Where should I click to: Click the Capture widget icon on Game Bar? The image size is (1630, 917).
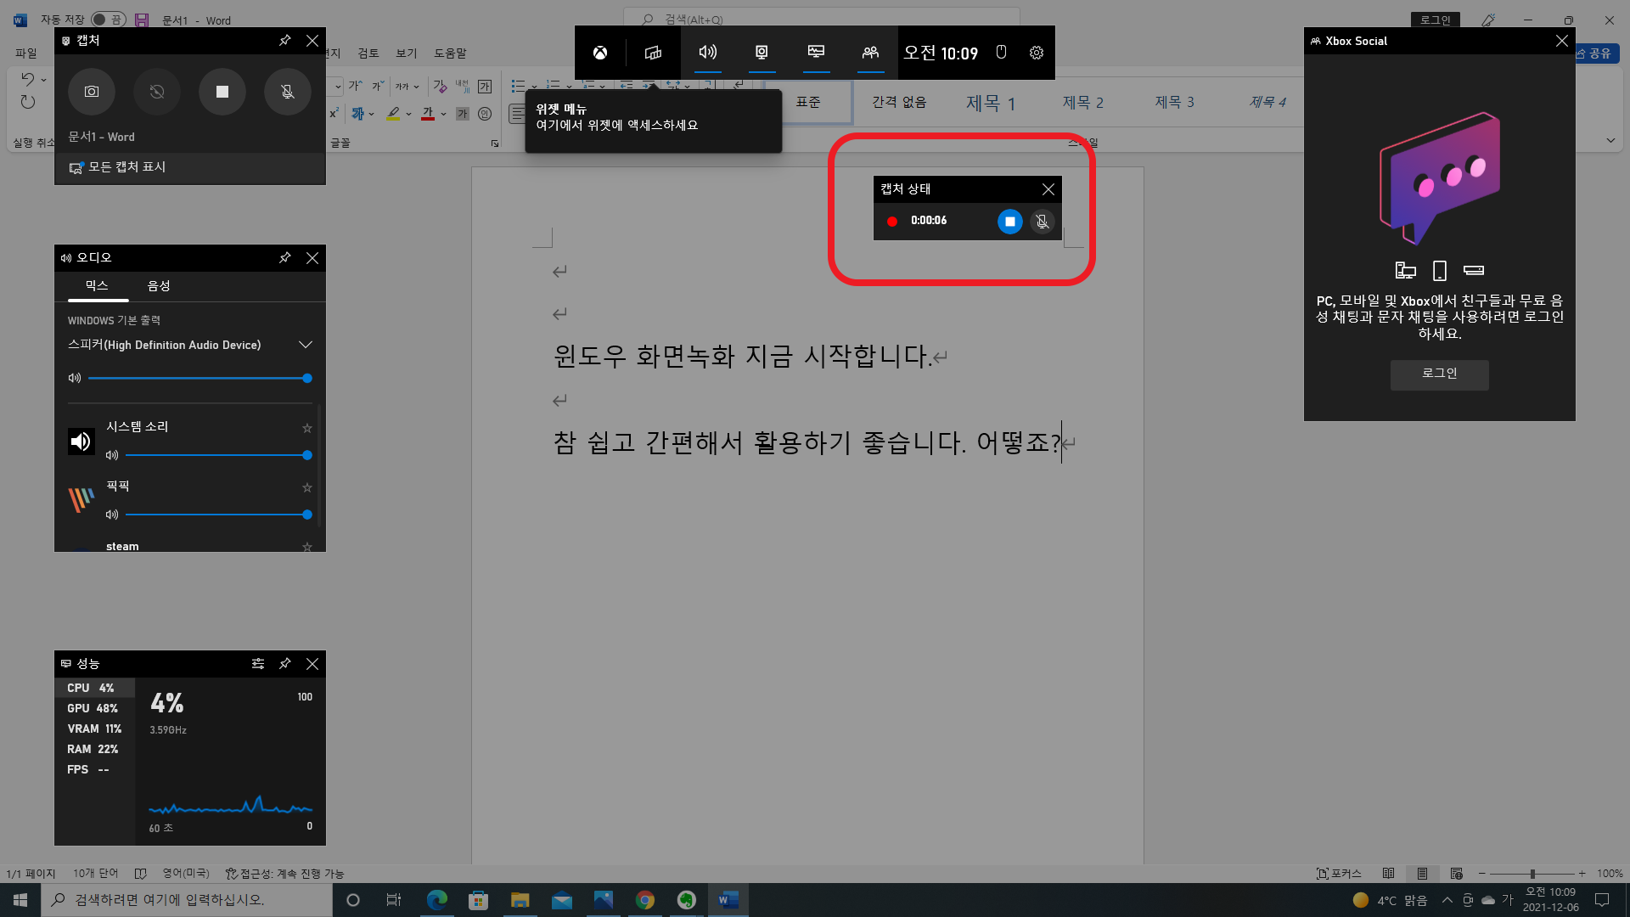click(x=762, y=53)
